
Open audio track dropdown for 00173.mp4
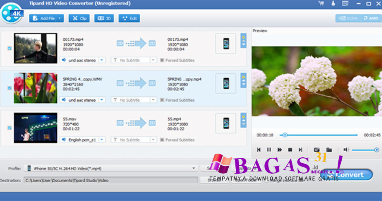tap(102, 60)
